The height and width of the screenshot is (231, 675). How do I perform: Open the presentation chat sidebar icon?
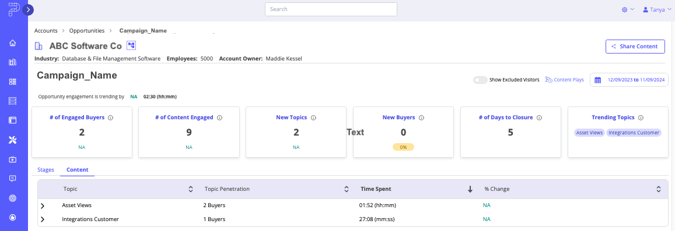(12, 179)
